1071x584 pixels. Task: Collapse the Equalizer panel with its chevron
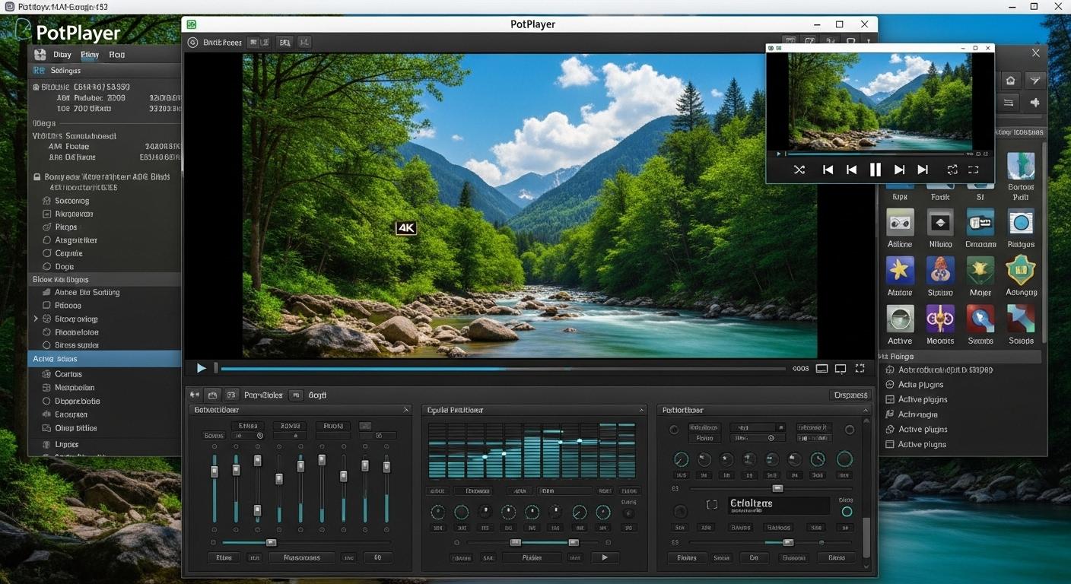[640, 410]
